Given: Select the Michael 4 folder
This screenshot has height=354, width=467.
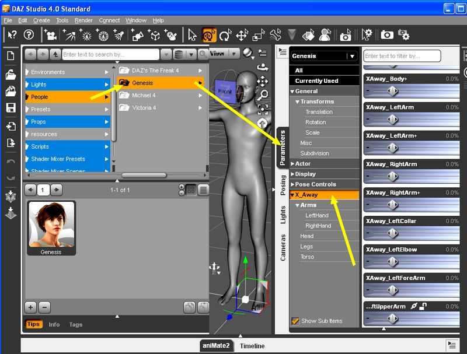Looking at the screenshot, I should [x=161, y=96].
